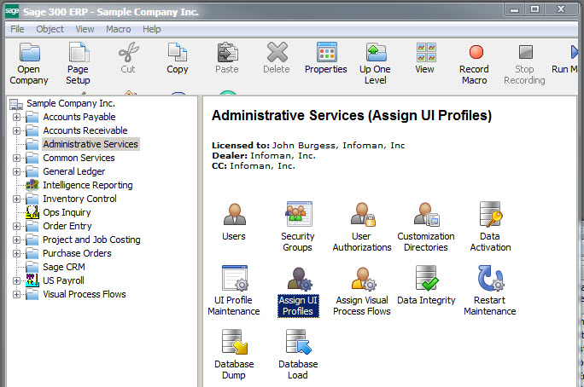Open the Users icon
The width and height of the screenshot is (584, 387).
(234, 222)
